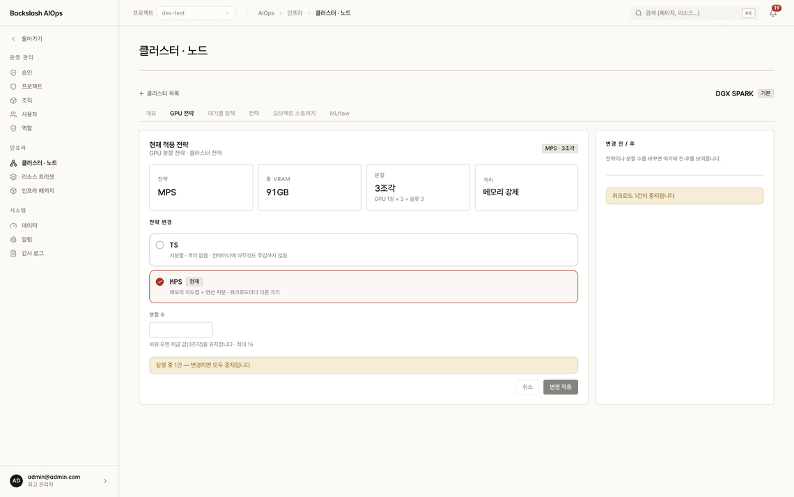Click the 승인 shield icon in sidebar
Image resolution: width=794 pixels, height=497 pixels.
(13, 72)
